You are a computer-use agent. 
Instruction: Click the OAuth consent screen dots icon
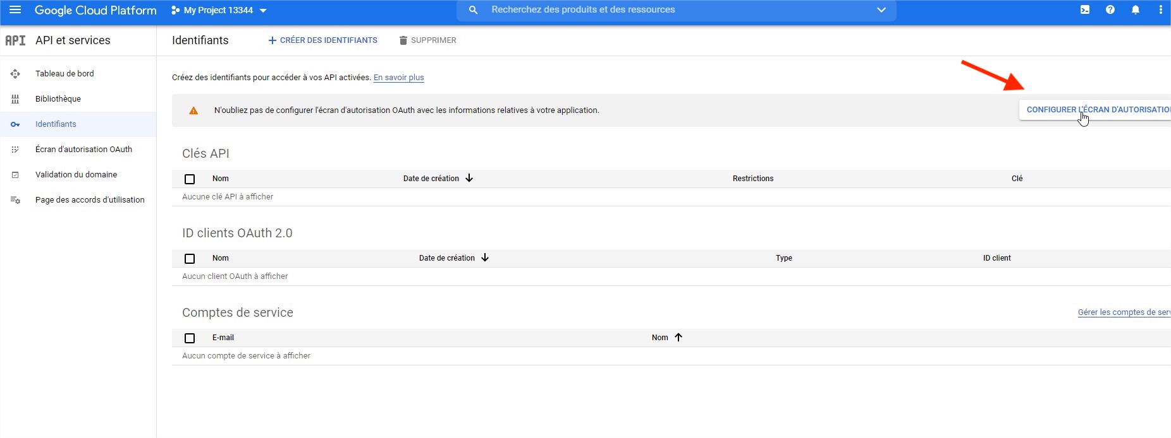(15, 150)
